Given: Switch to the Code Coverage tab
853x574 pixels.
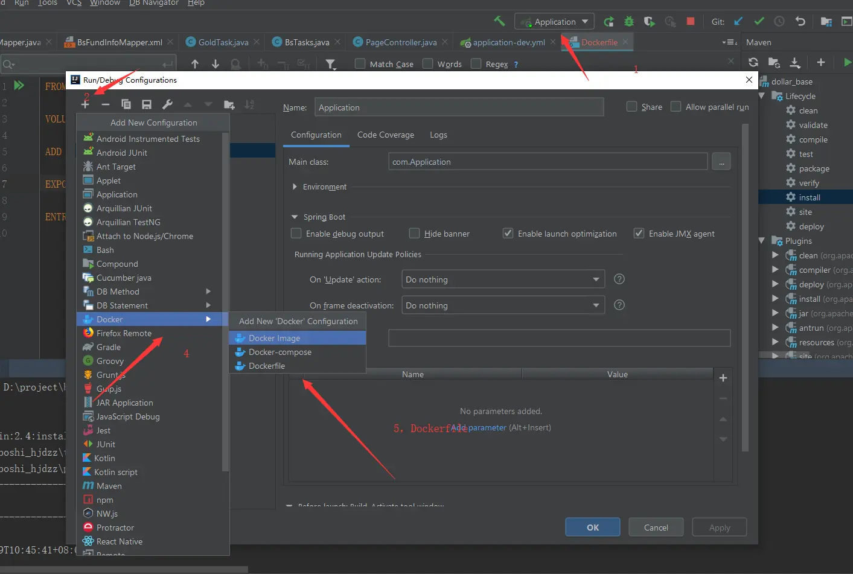Looking at the screenshot, I should click(x=385, y=135).
